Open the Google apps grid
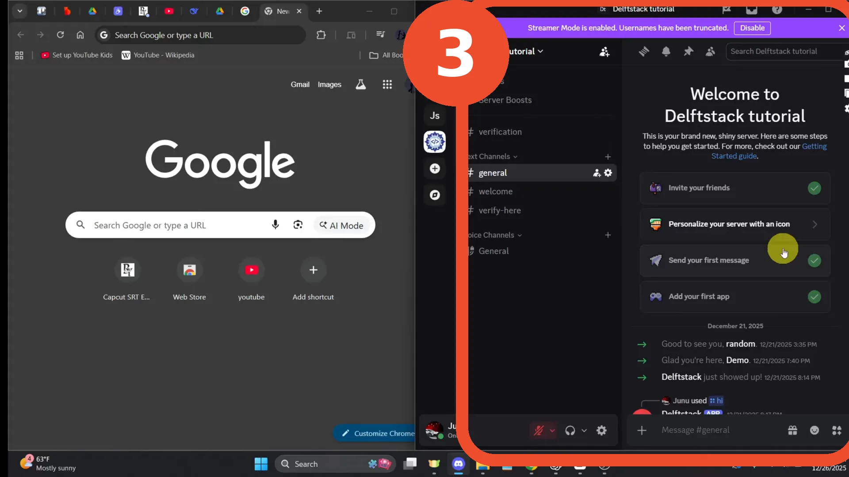This screenshot has height=477, width=849. [x=387, y=84]
